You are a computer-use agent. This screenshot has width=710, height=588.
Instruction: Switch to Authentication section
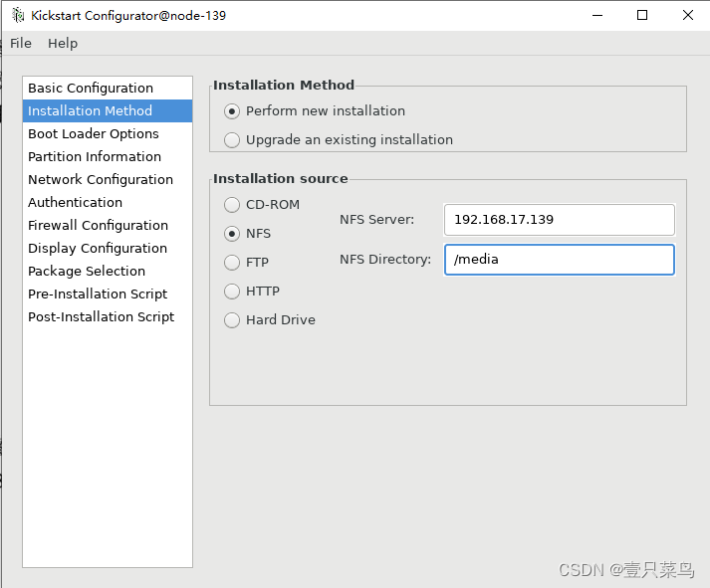[x=108, y=202]
